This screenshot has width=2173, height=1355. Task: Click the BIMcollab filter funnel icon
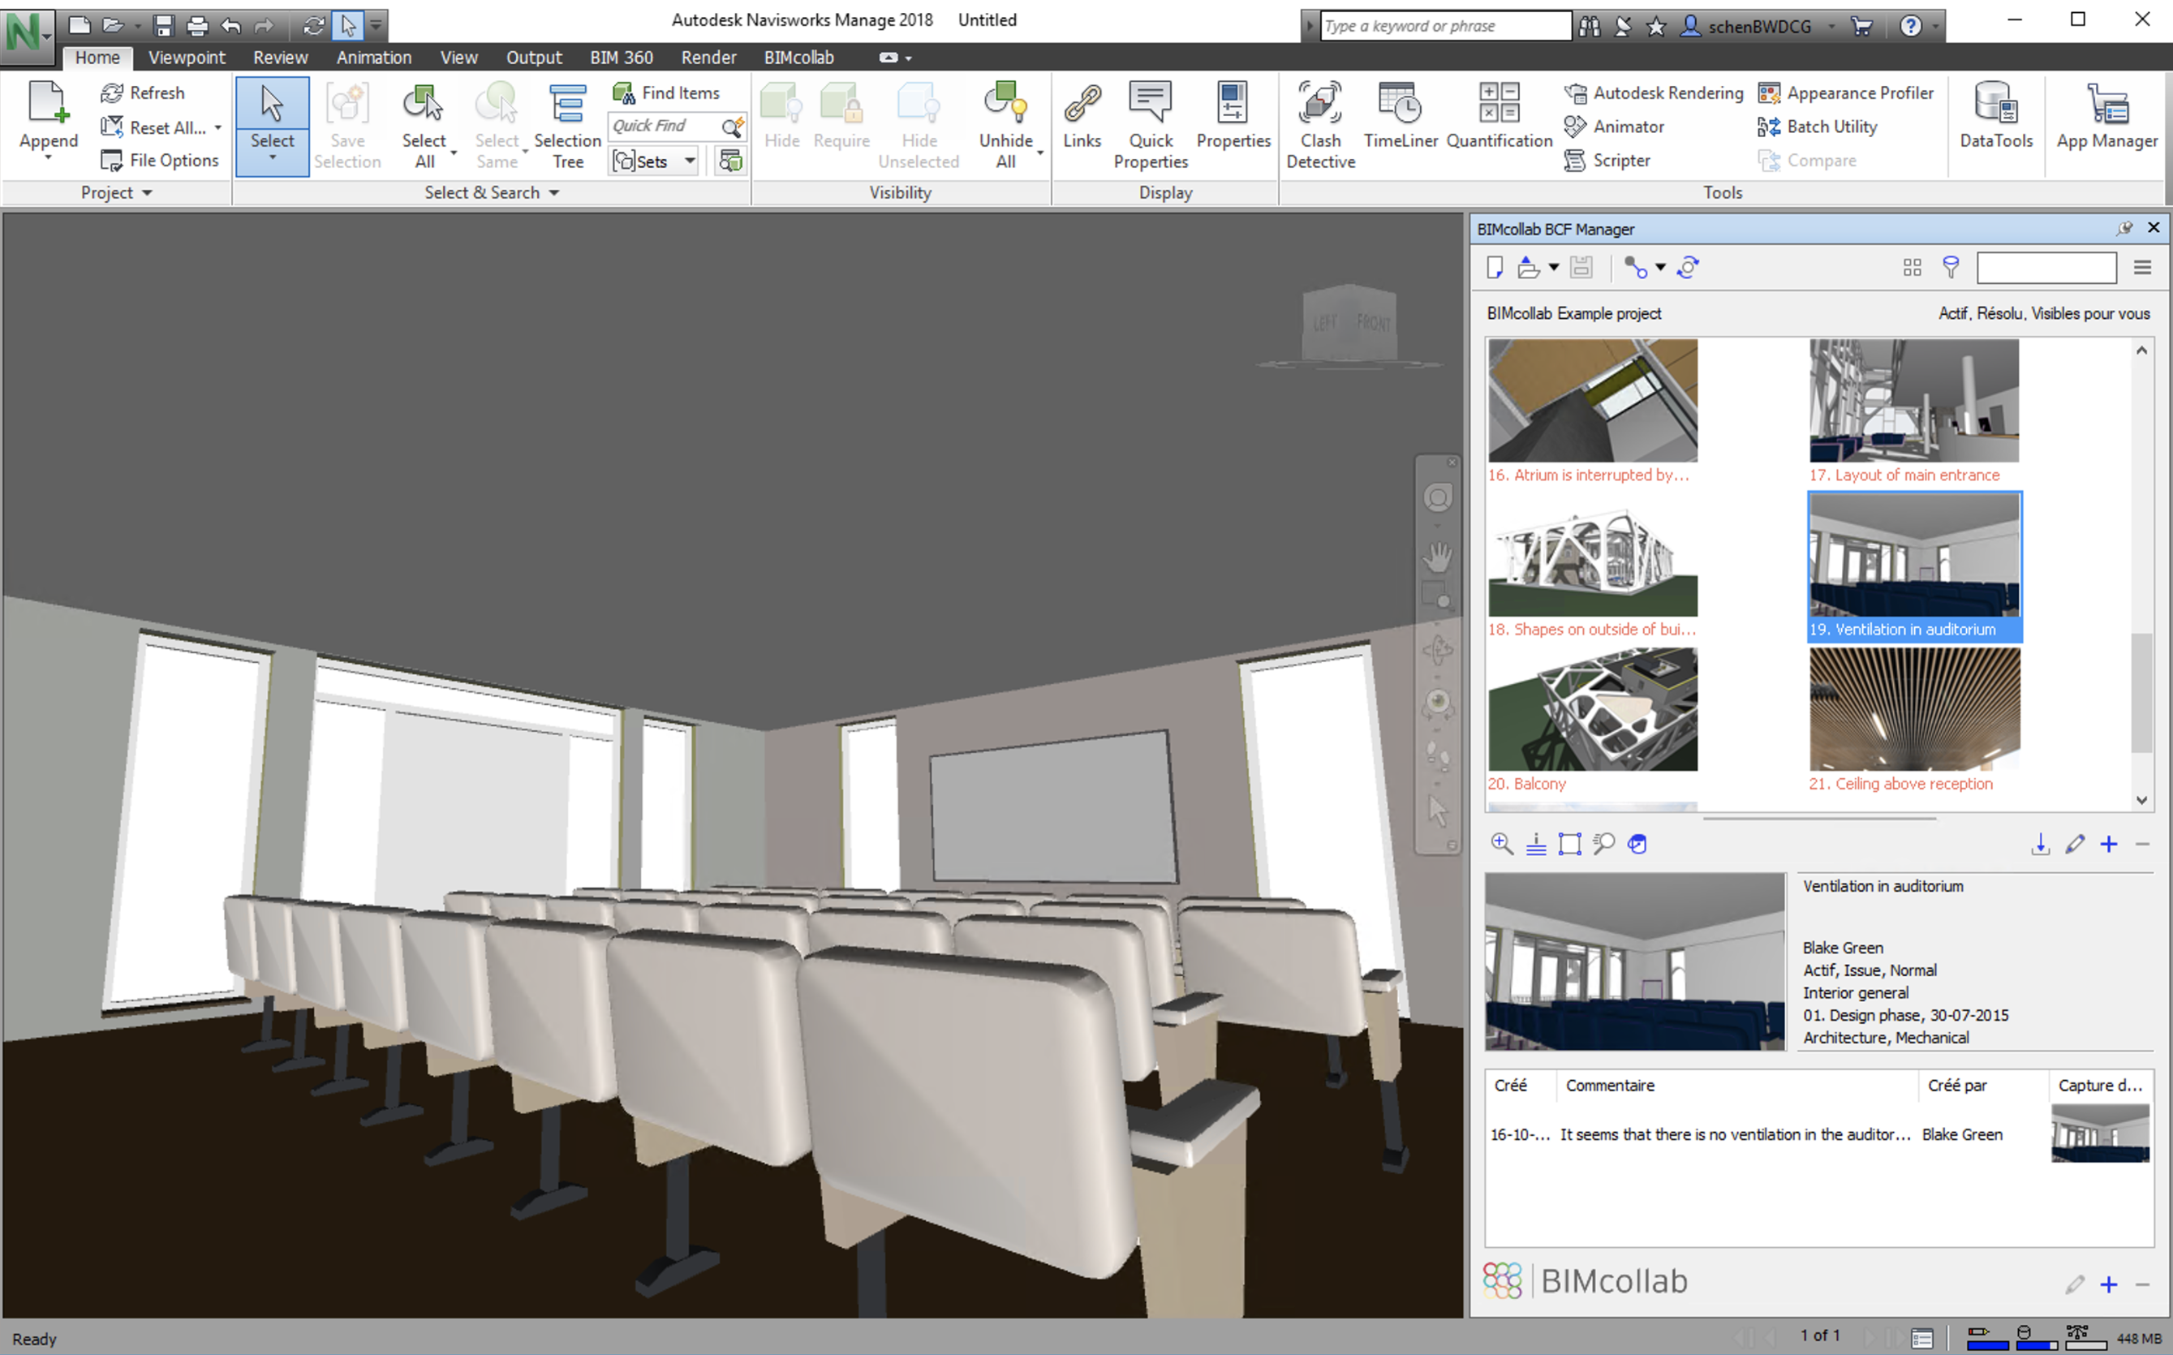(1950, 267)
